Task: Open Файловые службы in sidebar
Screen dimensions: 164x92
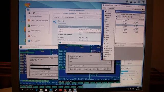Action: (36, 26)
